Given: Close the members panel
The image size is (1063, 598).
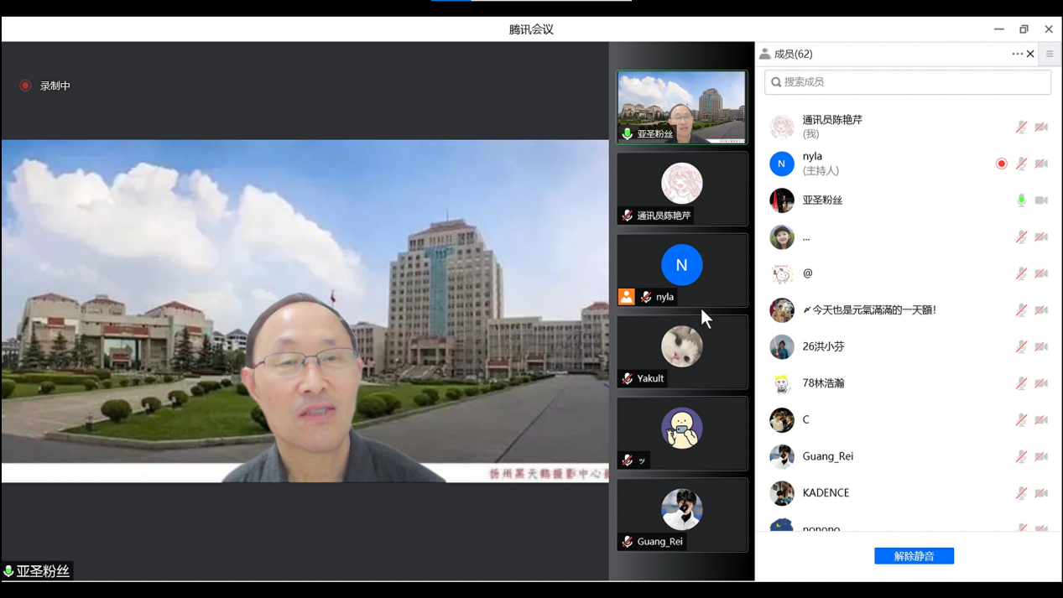Looking at the screenshot, I should pyautogui.click(x=1030, y=54).
